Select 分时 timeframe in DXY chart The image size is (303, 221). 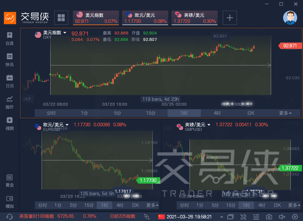[51, 113]
